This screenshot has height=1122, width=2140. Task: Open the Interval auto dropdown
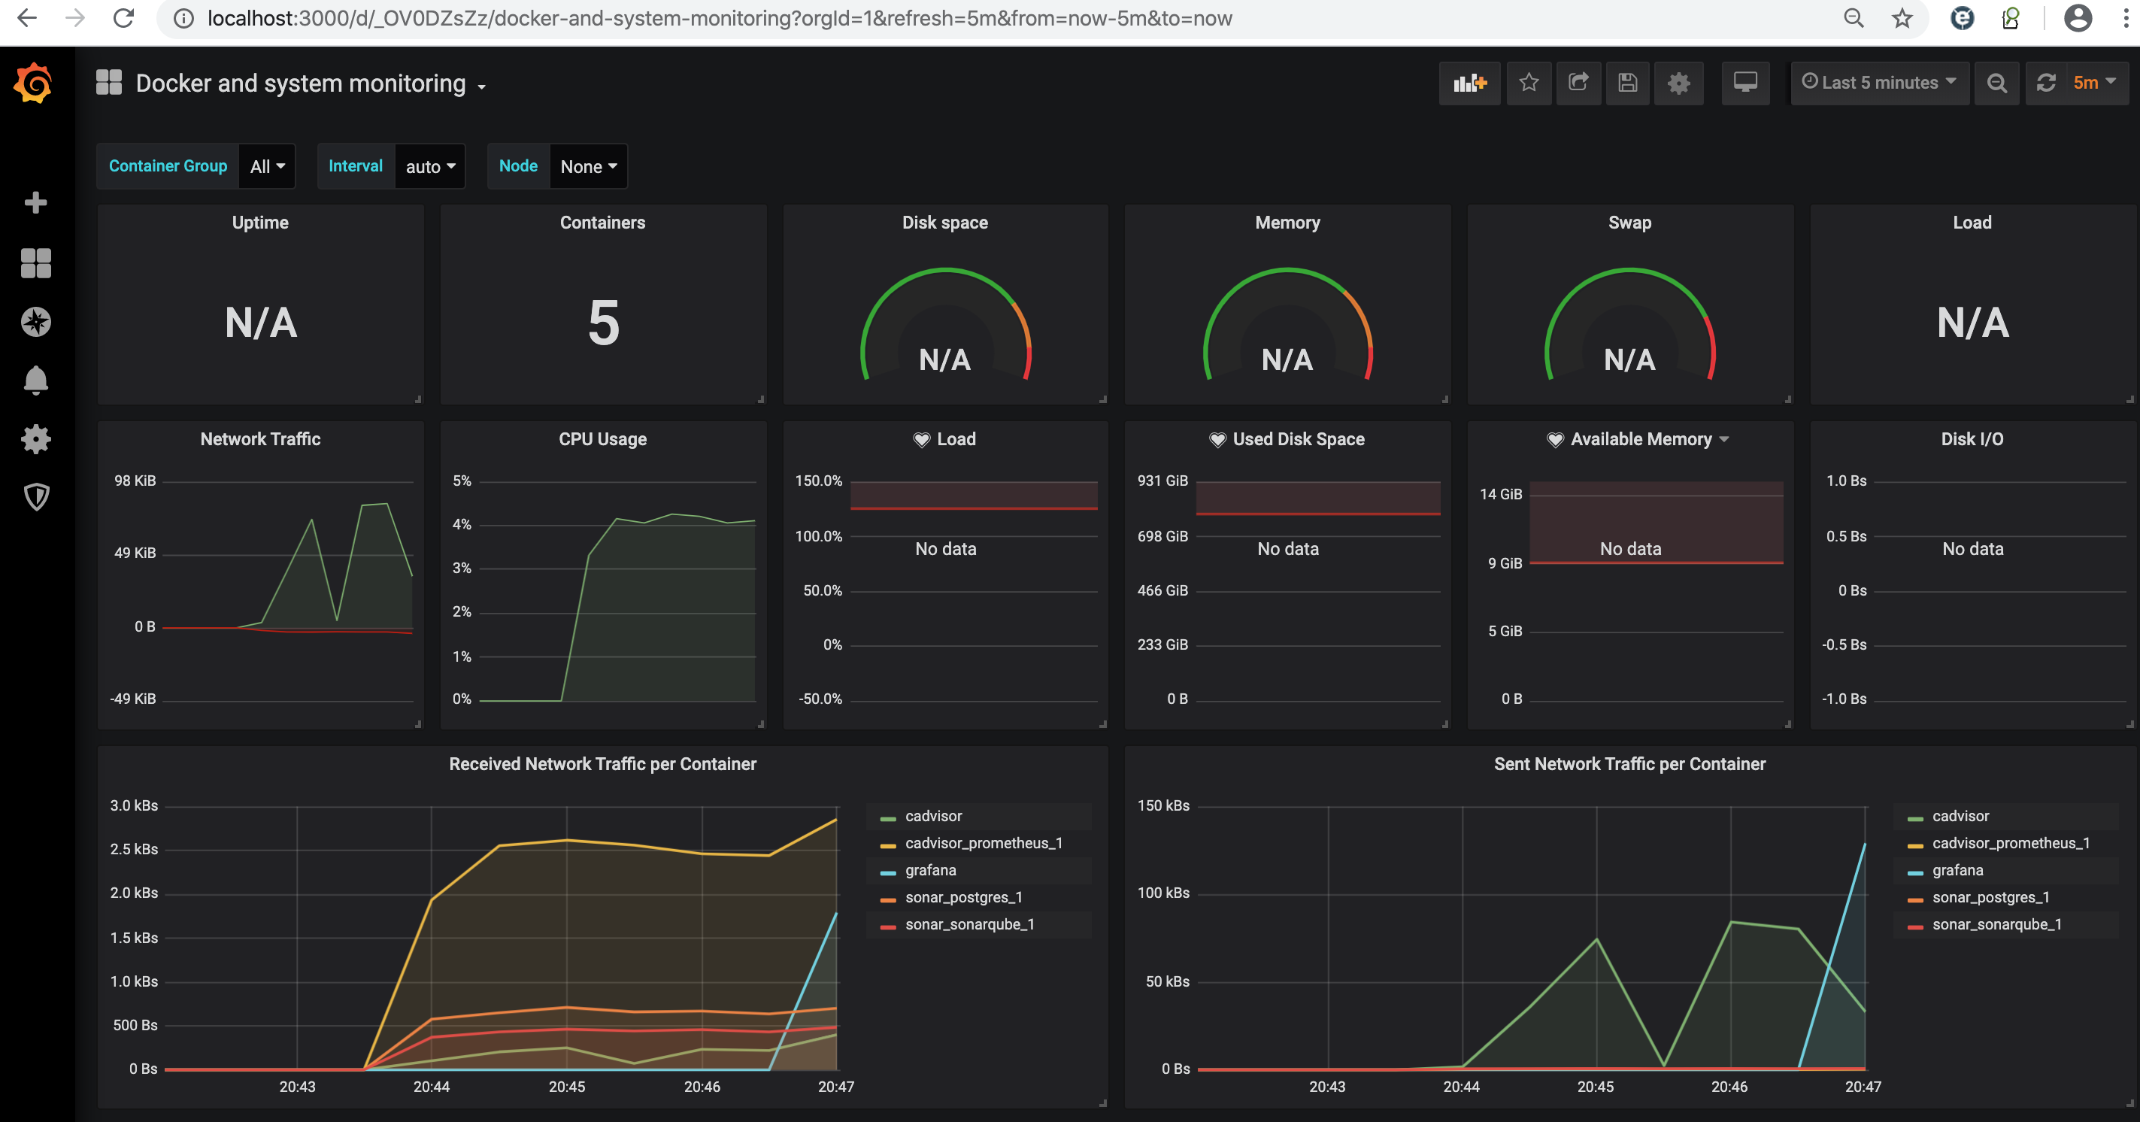429,166
